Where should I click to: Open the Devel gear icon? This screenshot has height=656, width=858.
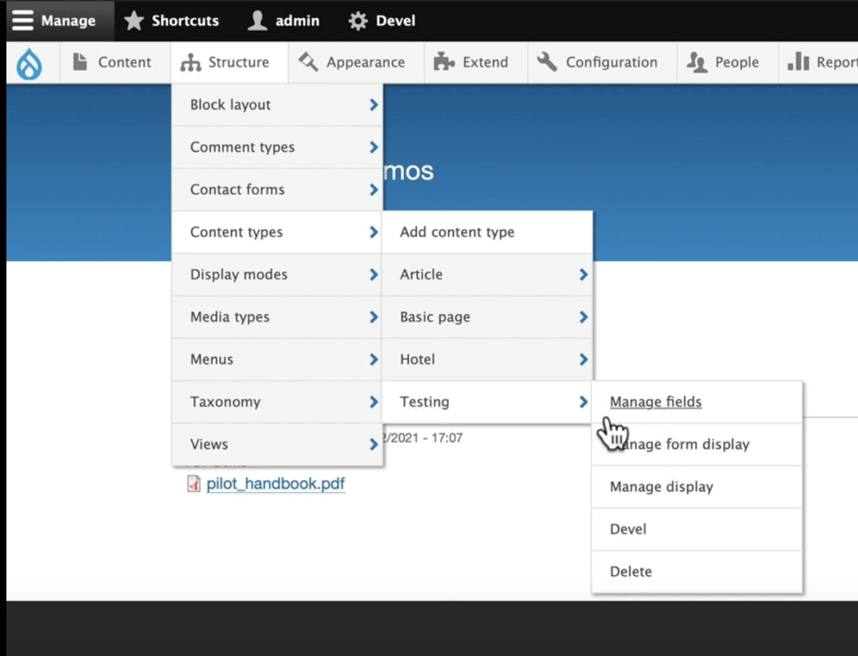tap(357, 21)
